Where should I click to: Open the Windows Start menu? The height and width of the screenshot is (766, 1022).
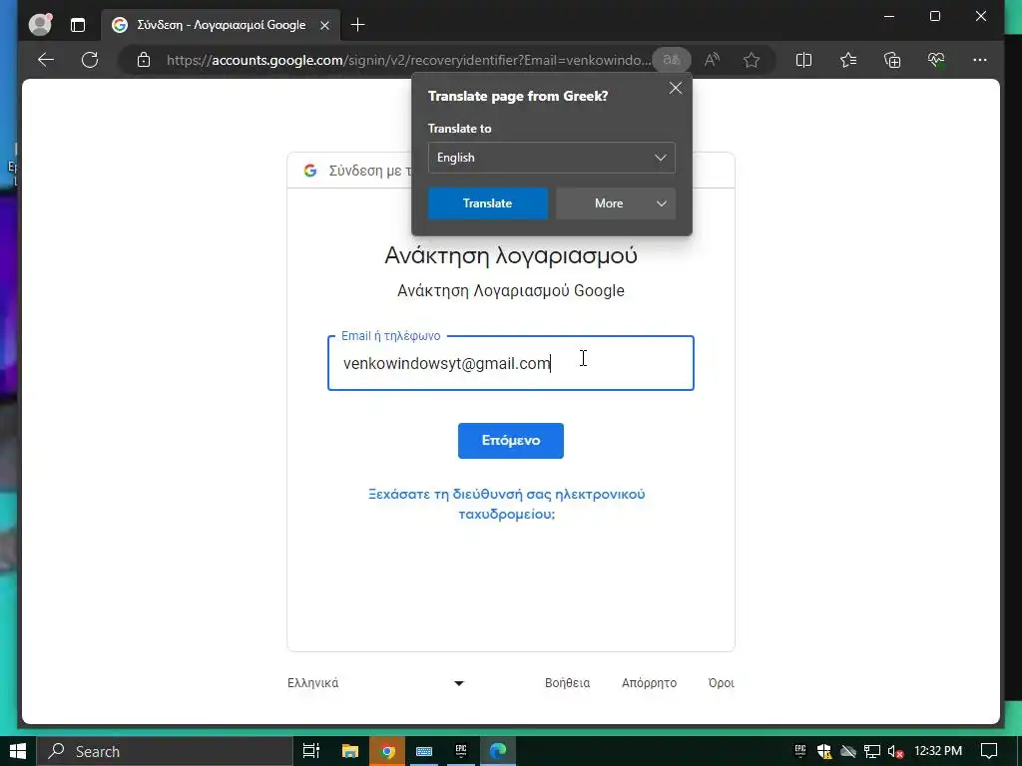point(18,751)
